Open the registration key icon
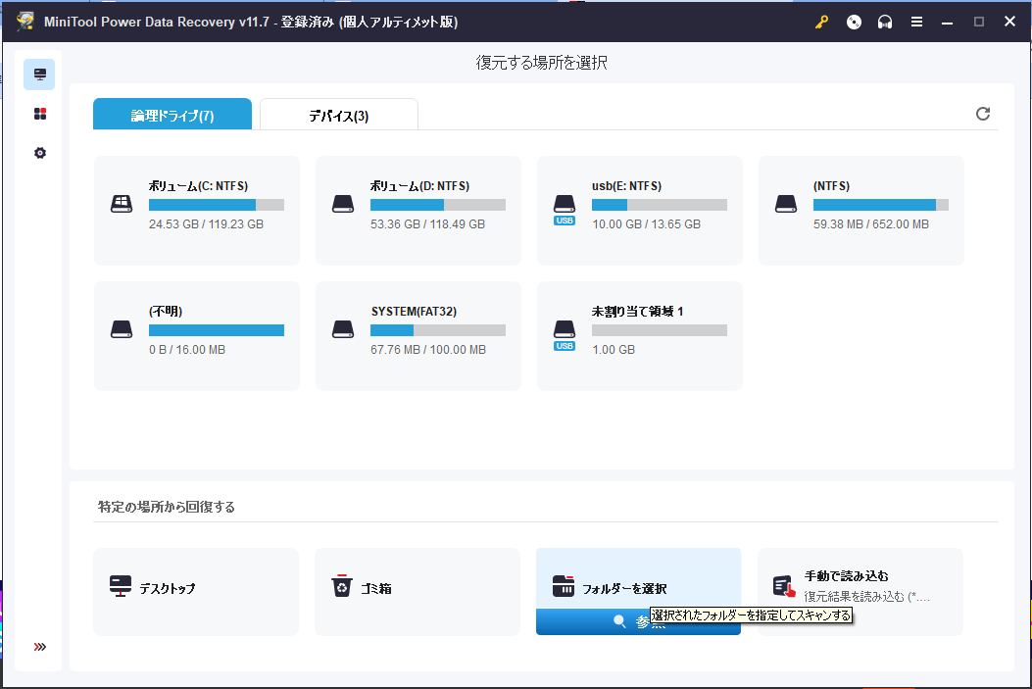This screenshot has height=689, width=1032. tap(821, 22)
